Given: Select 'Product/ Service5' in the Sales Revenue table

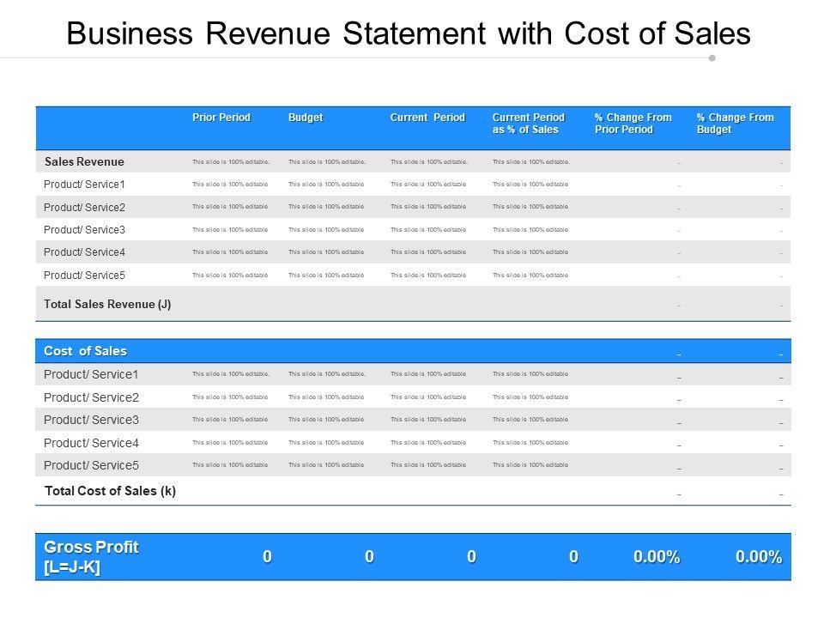Looking at the screenshot, I should point(84,276).
